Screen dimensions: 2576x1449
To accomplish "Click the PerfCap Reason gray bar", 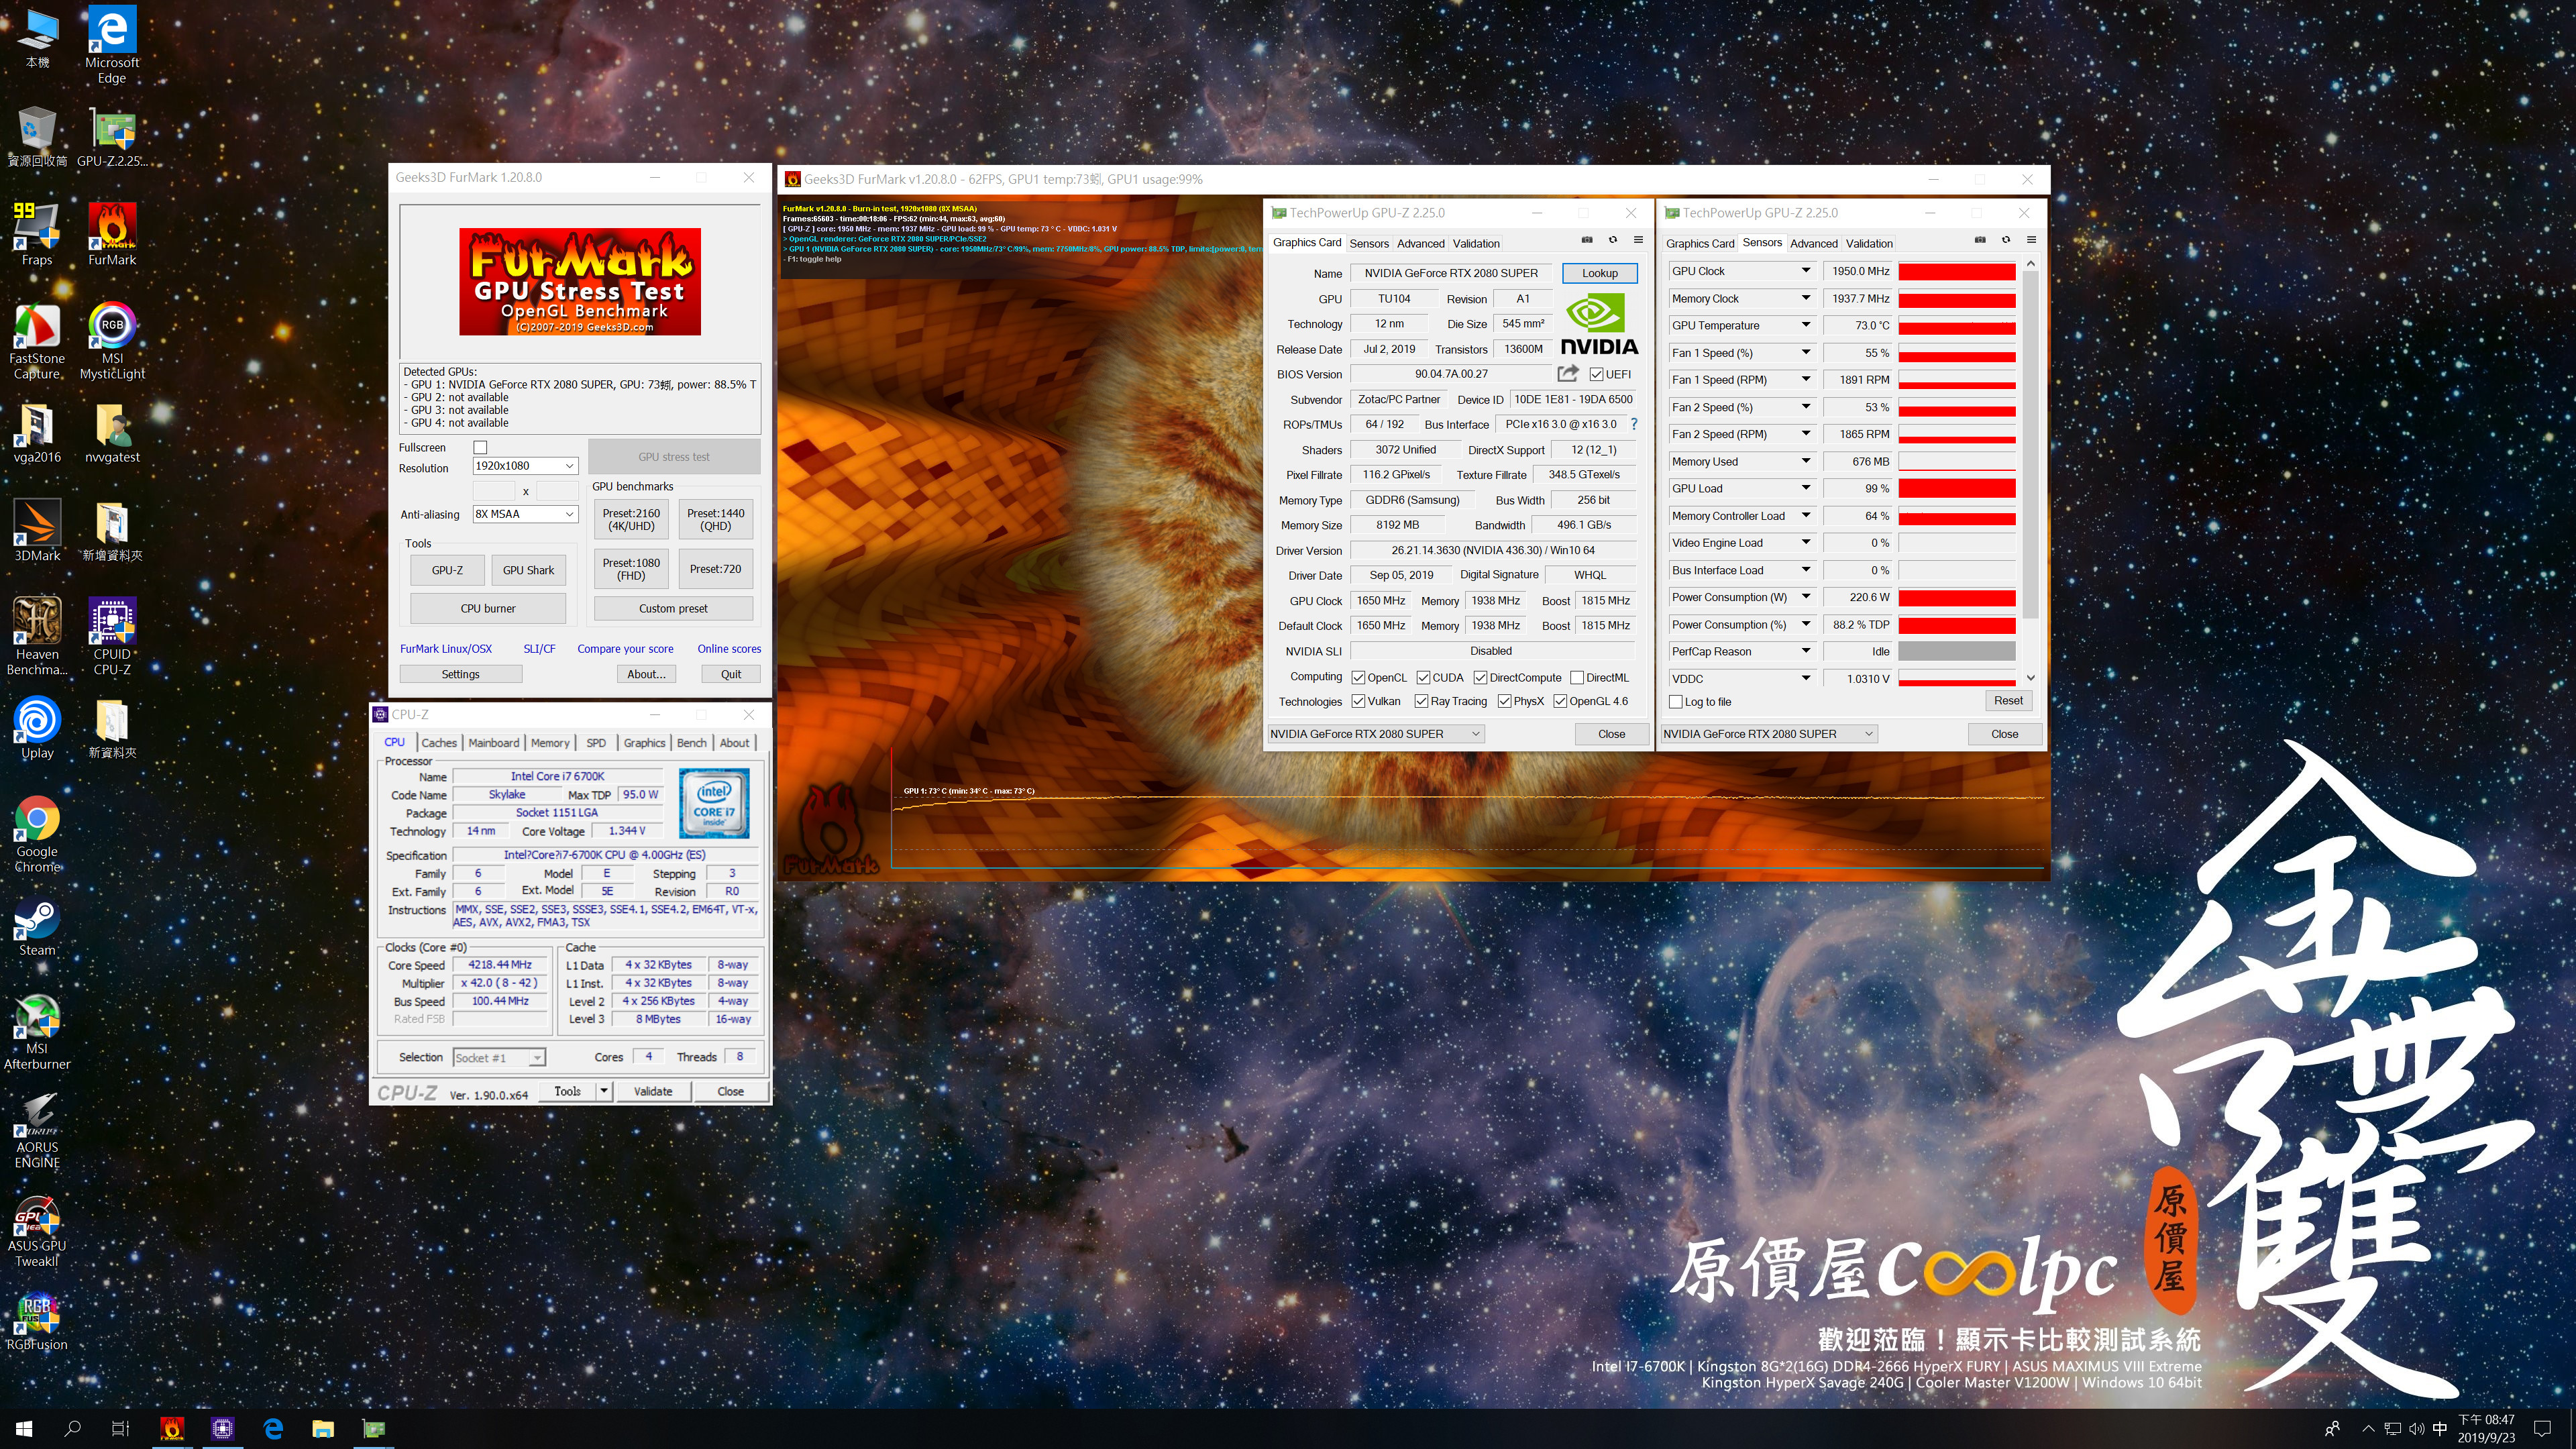I will 1956,651.
